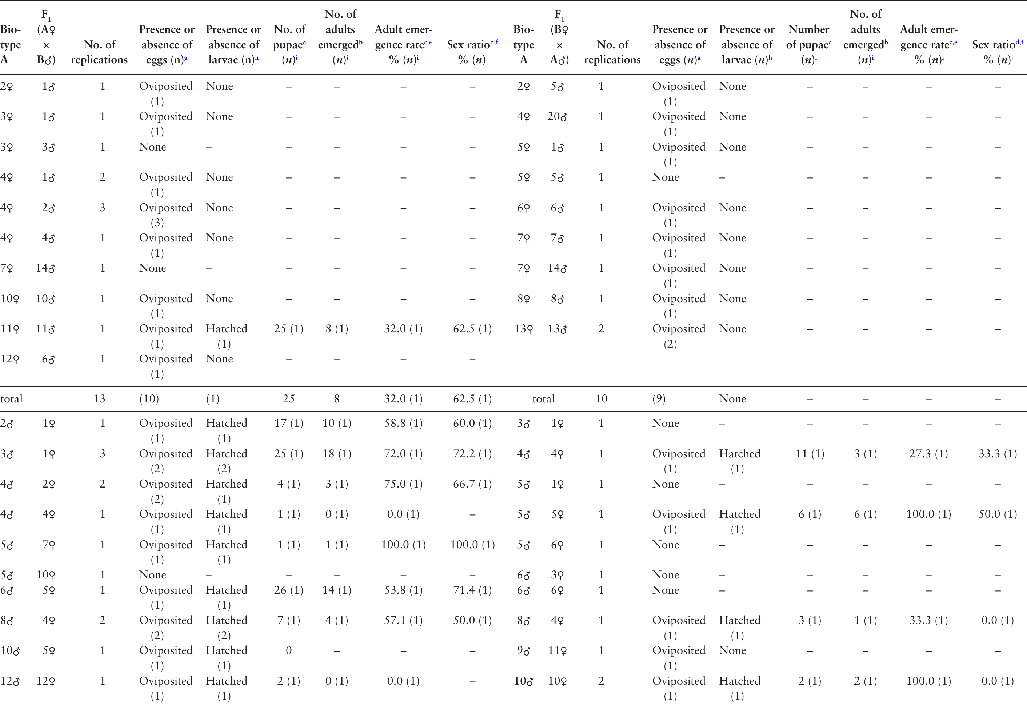Select the '7♀' cell paired with '5♂'
Viewport: 1027px width, 709px height.
pos(48,545)
